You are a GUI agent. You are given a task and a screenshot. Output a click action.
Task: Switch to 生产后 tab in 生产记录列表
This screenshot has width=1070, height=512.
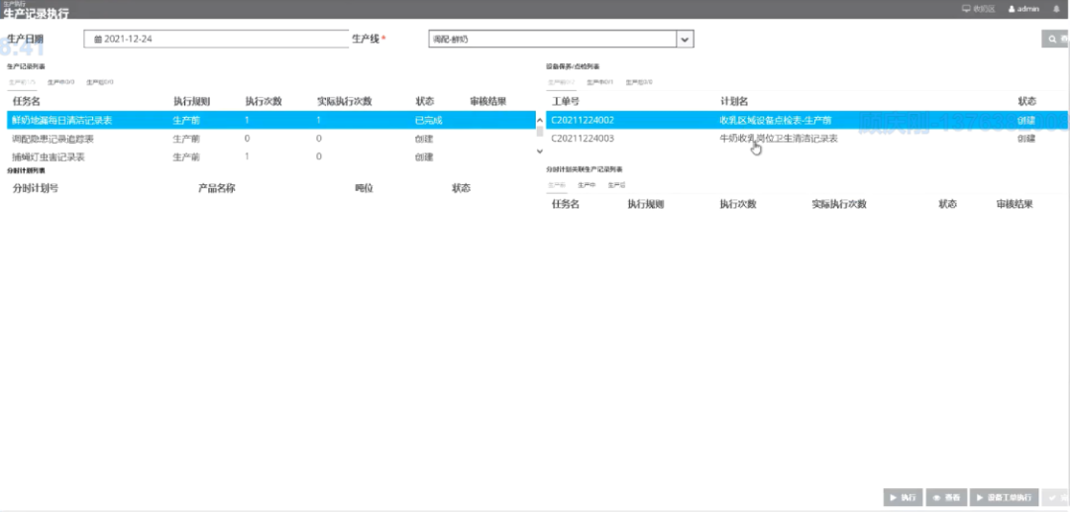[x=99, y=82]
